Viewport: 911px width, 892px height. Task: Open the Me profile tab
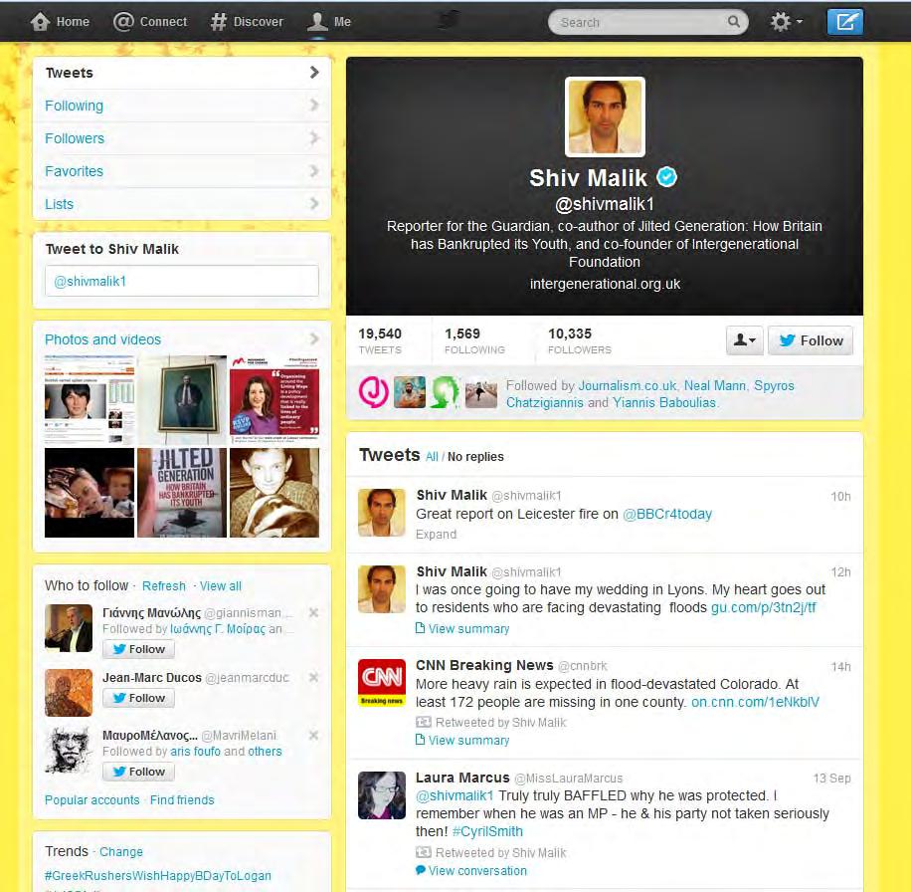click(x=329, y=22)
